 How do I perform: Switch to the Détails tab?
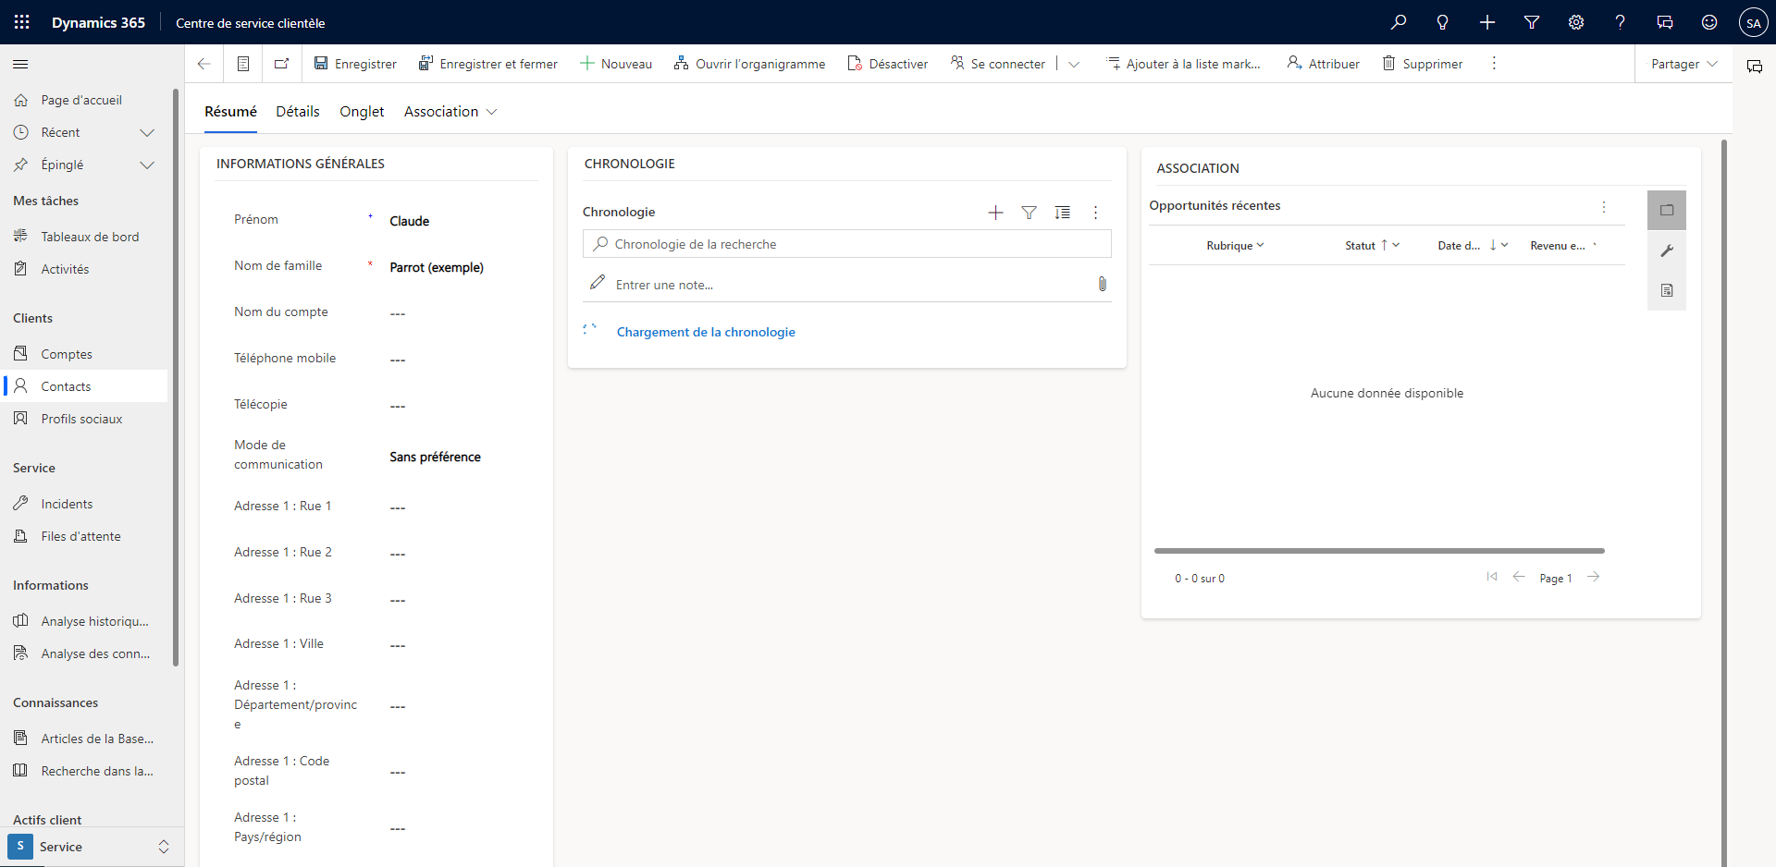pyautogui.click(x=297, y=111)
